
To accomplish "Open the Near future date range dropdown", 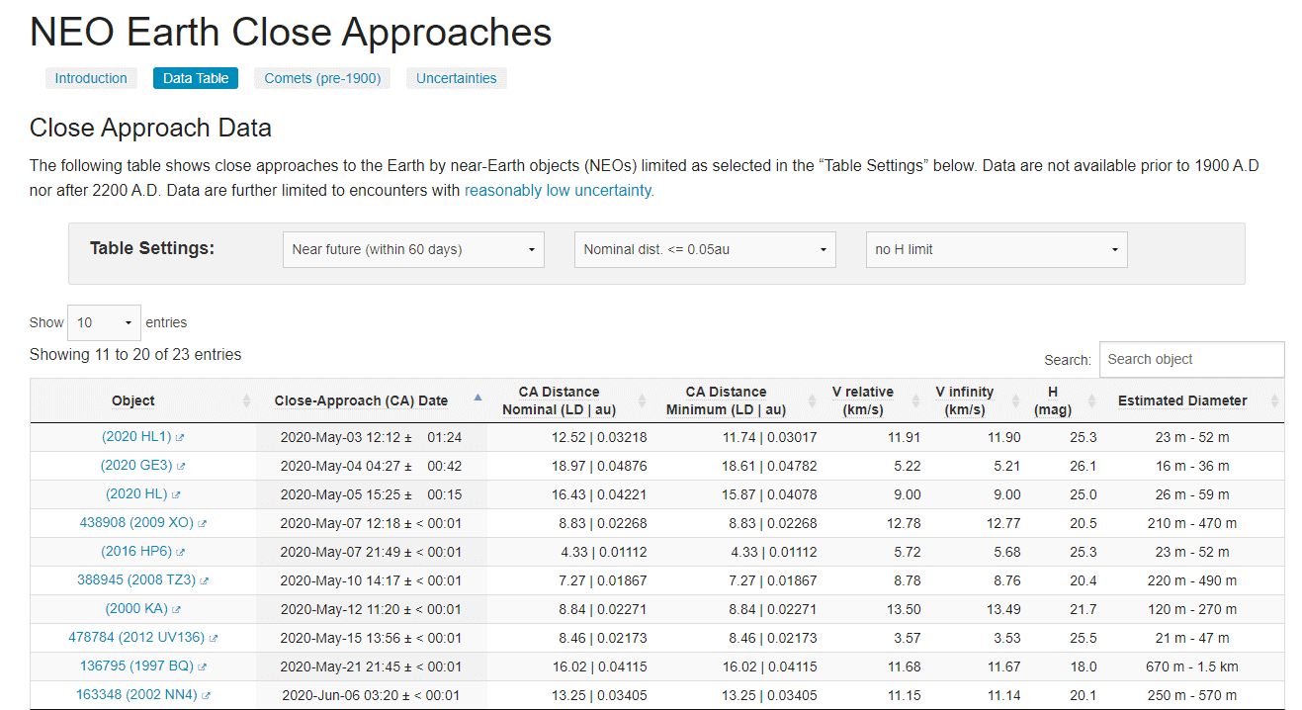I will point(413,249).
